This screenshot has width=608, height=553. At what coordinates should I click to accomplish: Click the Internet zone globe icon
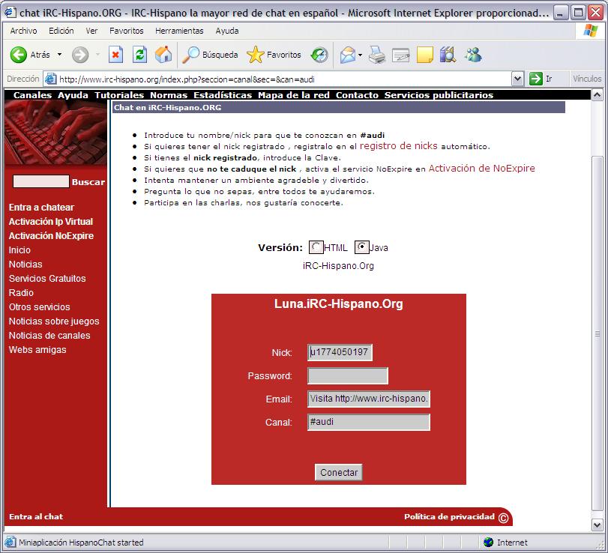tap(489, 542)
